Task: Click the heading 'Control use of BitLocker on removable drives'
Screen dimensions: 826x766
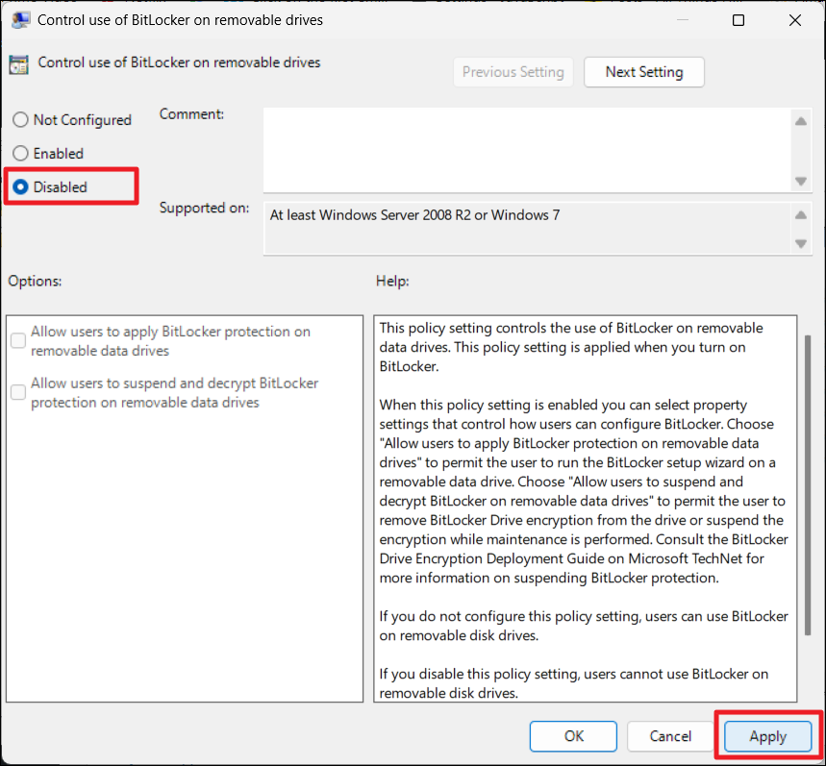Action: [x=179, y=62]
